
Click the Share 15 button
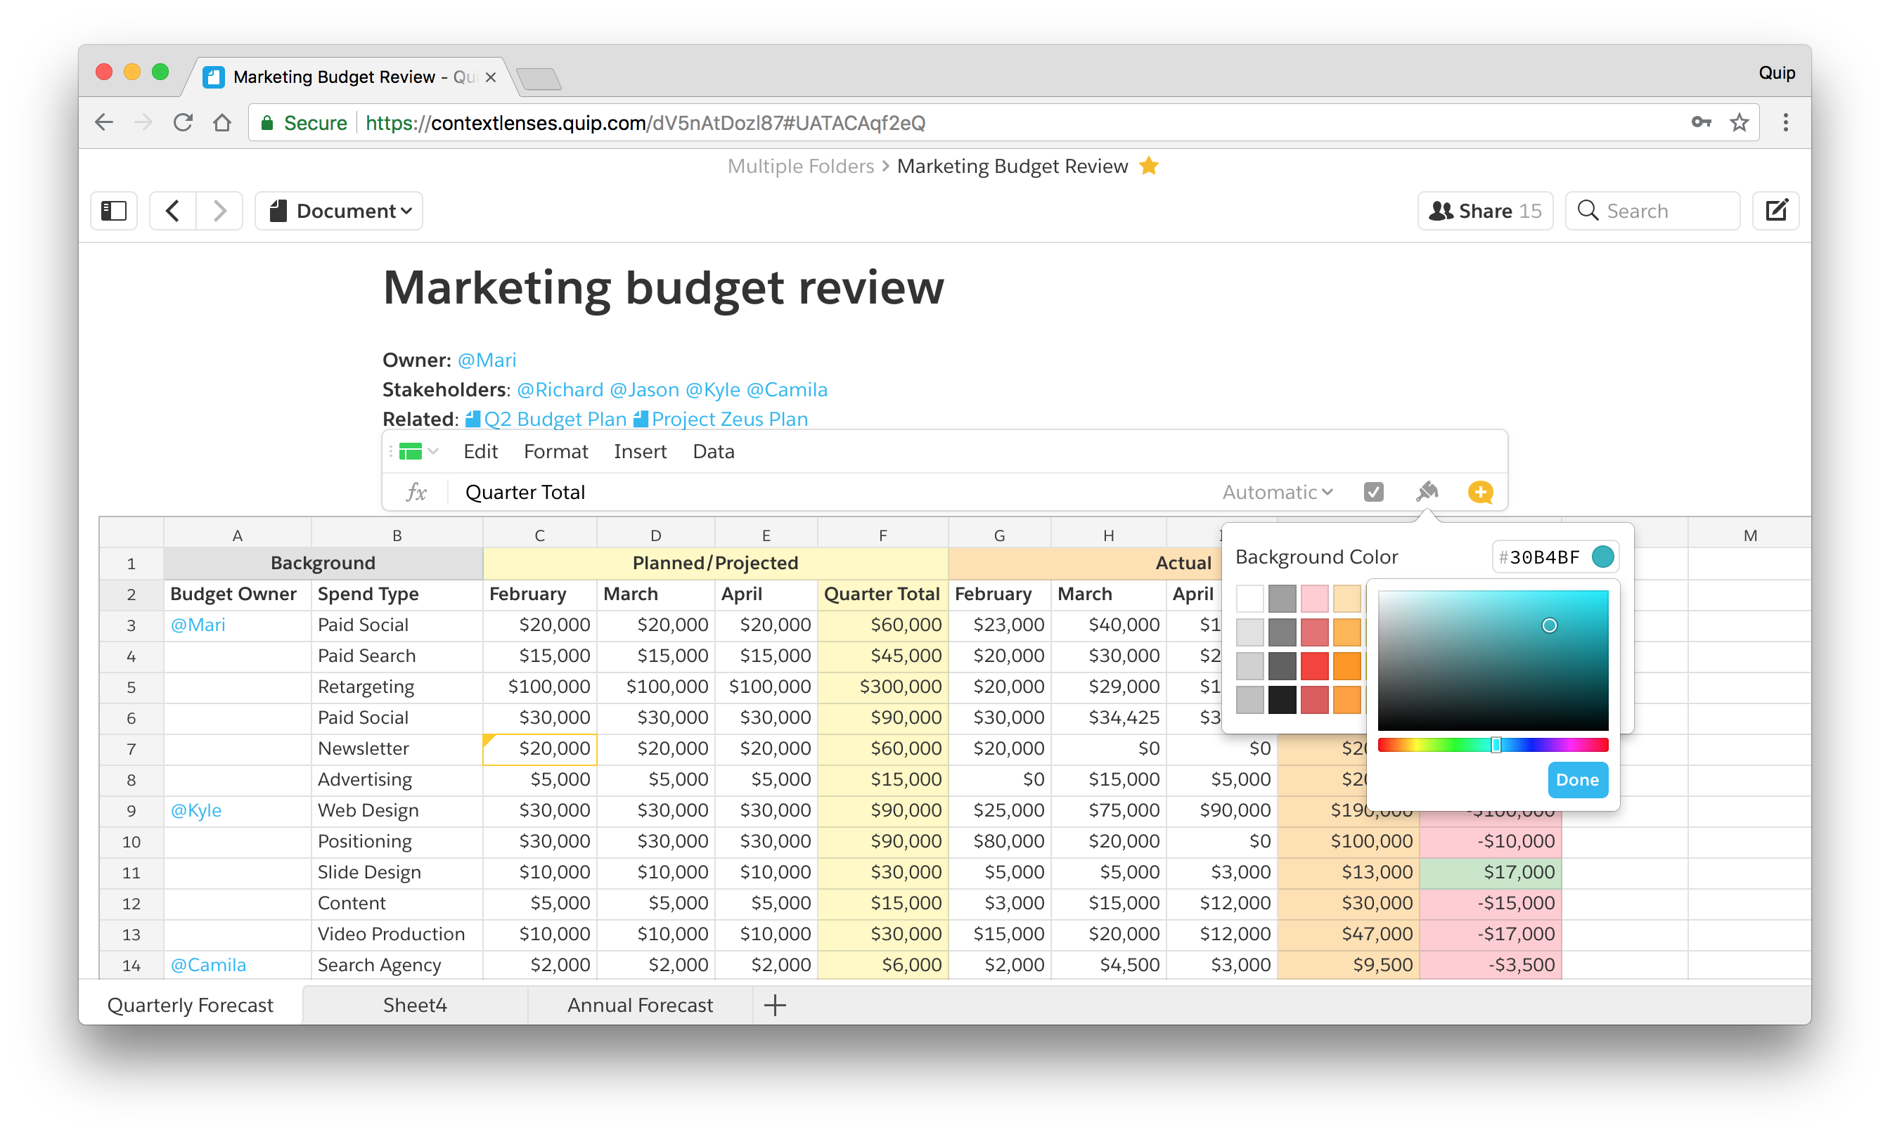coord(1484,211)
